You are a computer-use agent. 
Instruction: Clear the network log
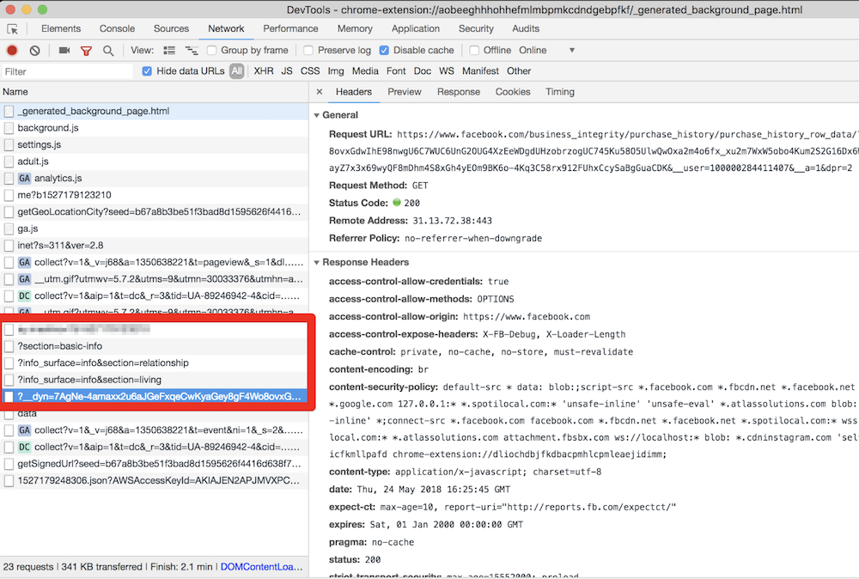point(34,51)
